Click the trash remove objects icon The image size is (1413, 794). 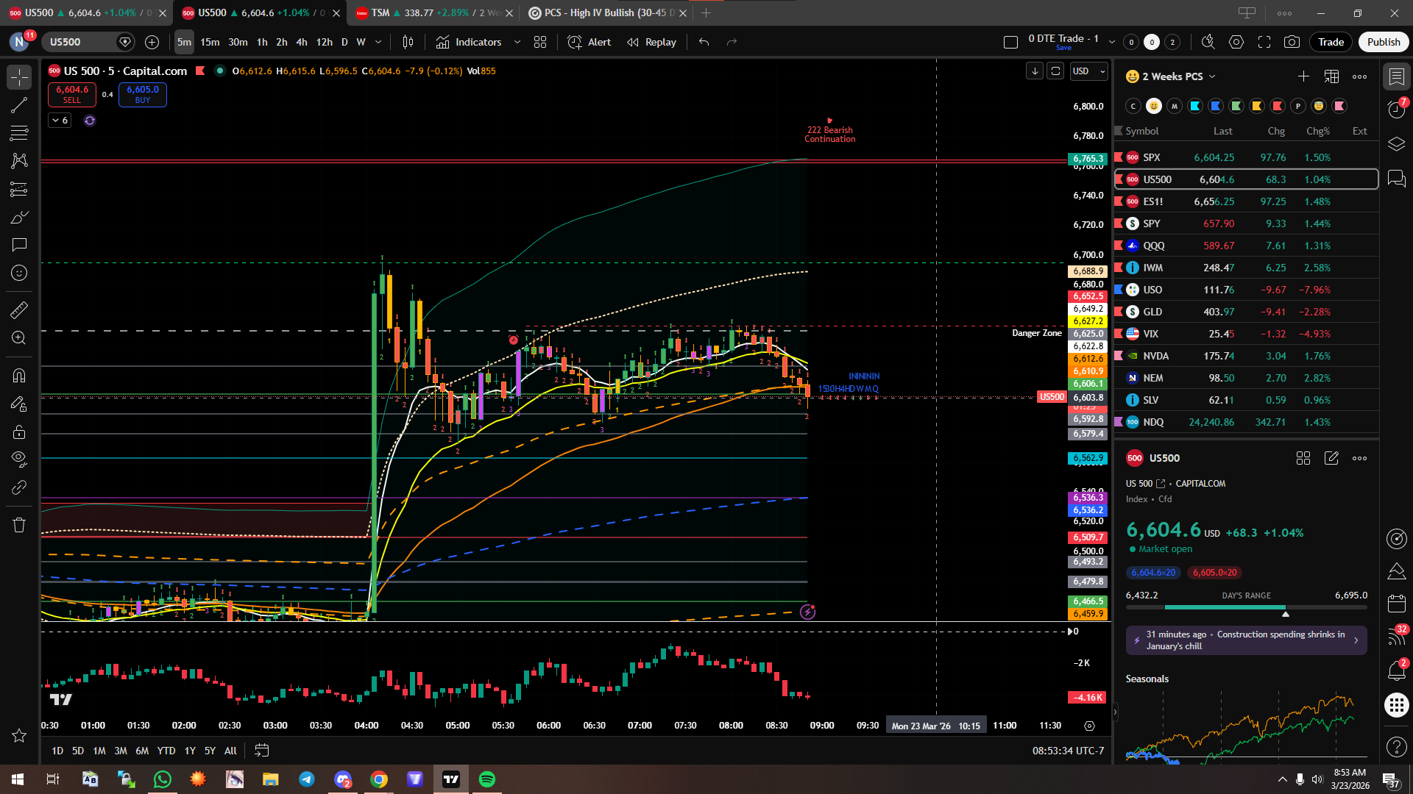[19, 525]
